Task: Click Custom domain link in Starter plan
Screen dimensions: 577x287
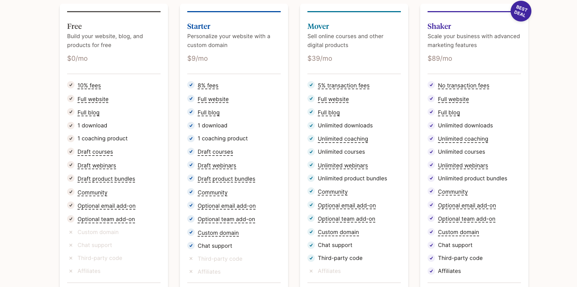Action: tap(218, 233)
